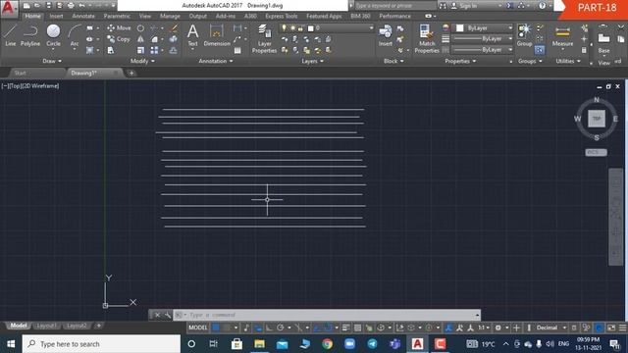Expand the Properties panel

[x=460, y=61]
